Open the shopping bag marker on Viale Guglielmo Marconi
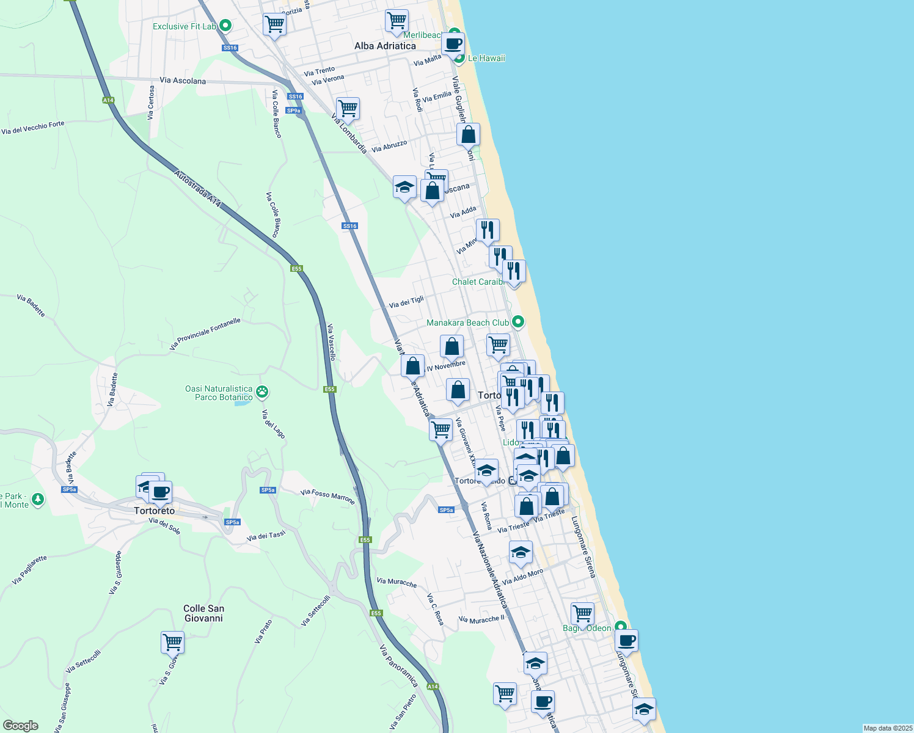Screen dimensions: 914x733 (469, 134)
